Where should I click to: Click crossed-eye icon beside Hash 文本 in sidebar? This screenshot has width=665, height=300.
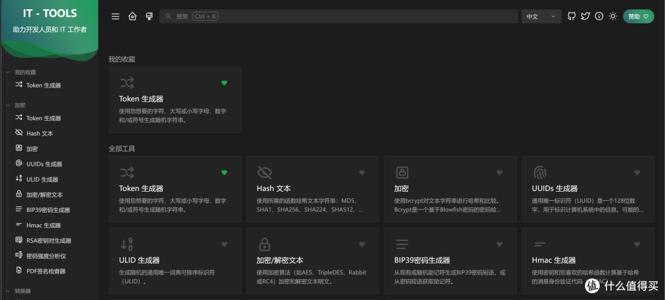coord(18,133)
